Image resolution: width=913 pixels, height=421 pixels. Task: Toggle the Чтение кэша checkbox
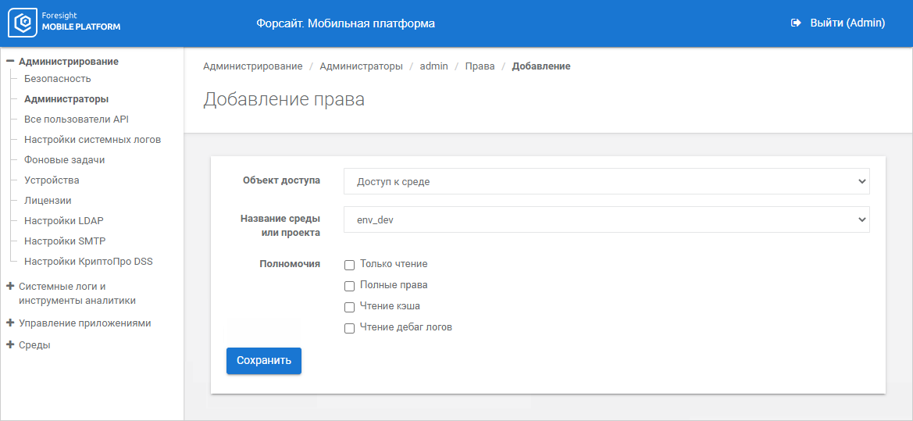point(350,307)
